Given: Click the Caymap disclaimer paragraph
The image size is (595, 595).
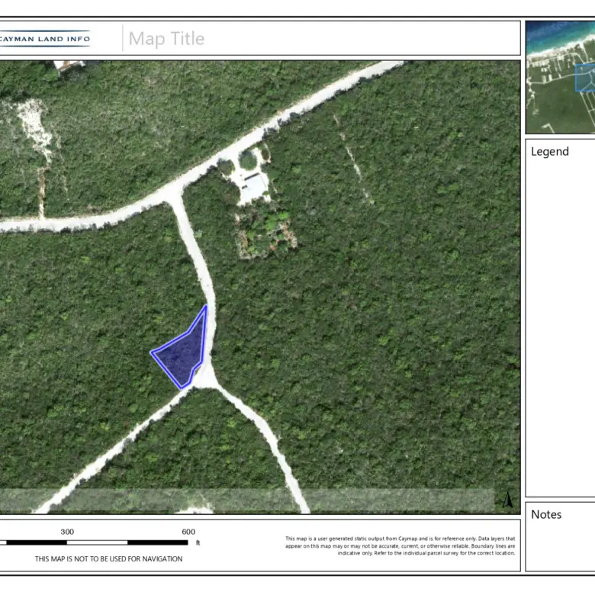Looking at the screenshot, I should [x=400, y=545].
